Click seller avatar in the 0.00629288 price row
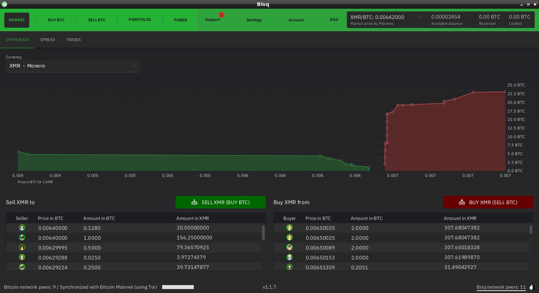Image resolution: width=539 pixels, height=293 pixels. (x=22, y=257)
